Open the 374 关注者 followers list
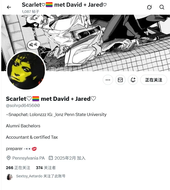The width and height of the screenshot is (170, 190). pos(46,168)
